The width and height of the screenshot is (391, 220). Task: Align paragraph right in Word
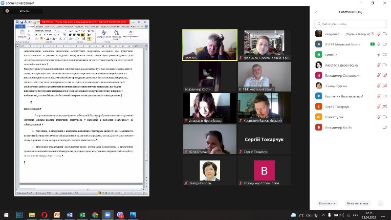coord(78,35)
